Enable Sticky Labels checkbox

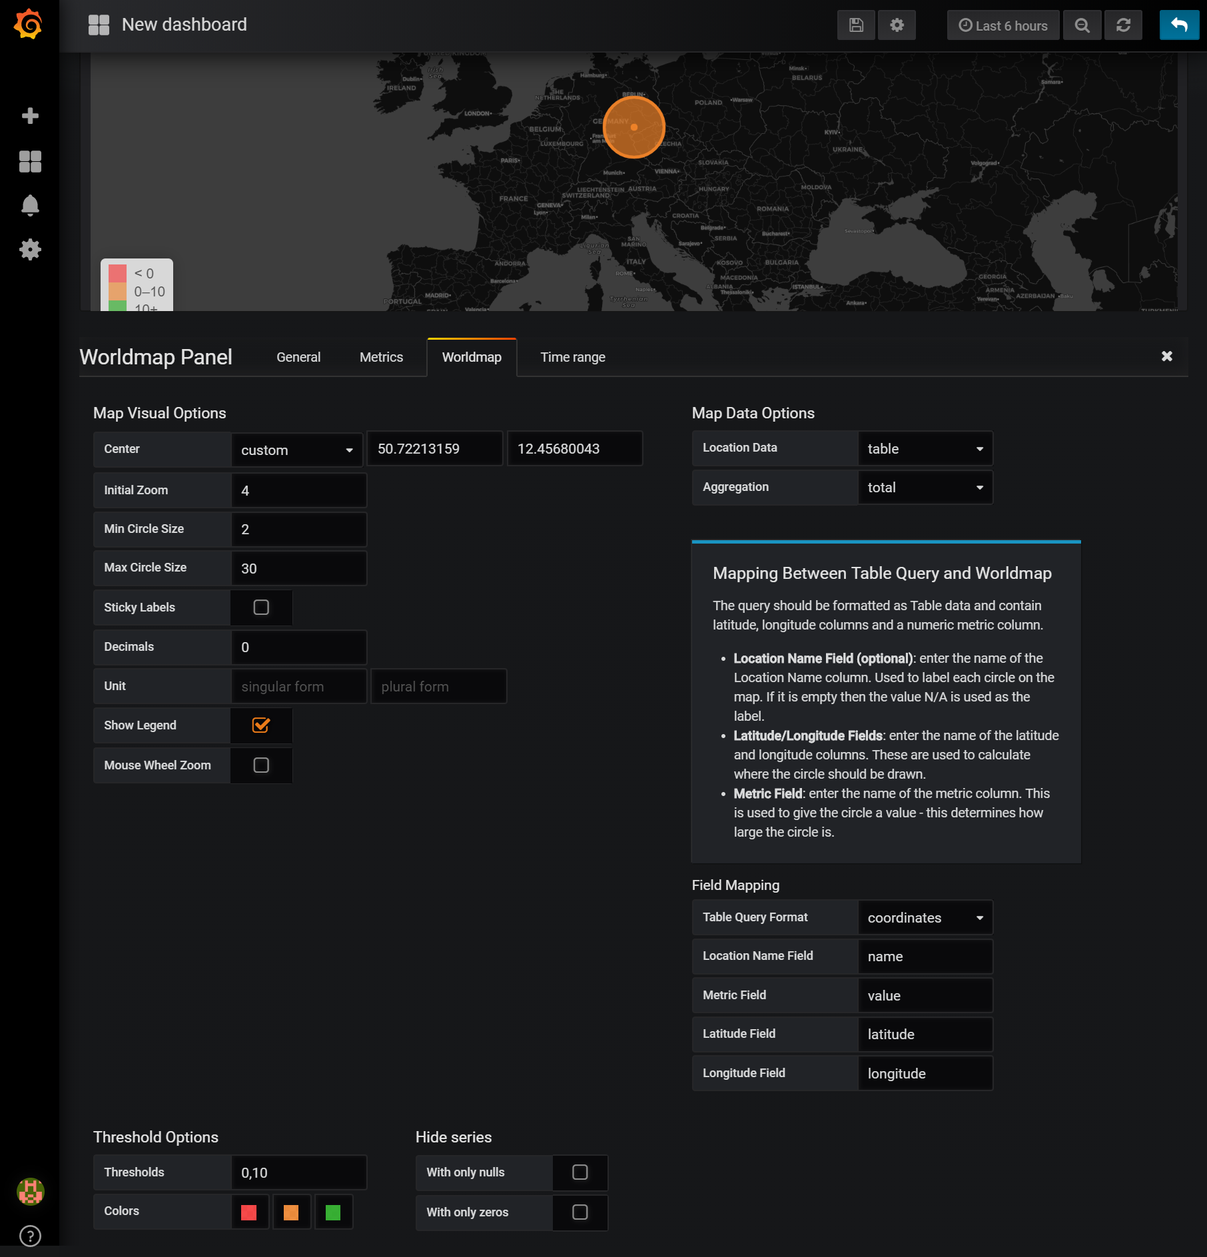pyautogui.click(x=261, y=607)
